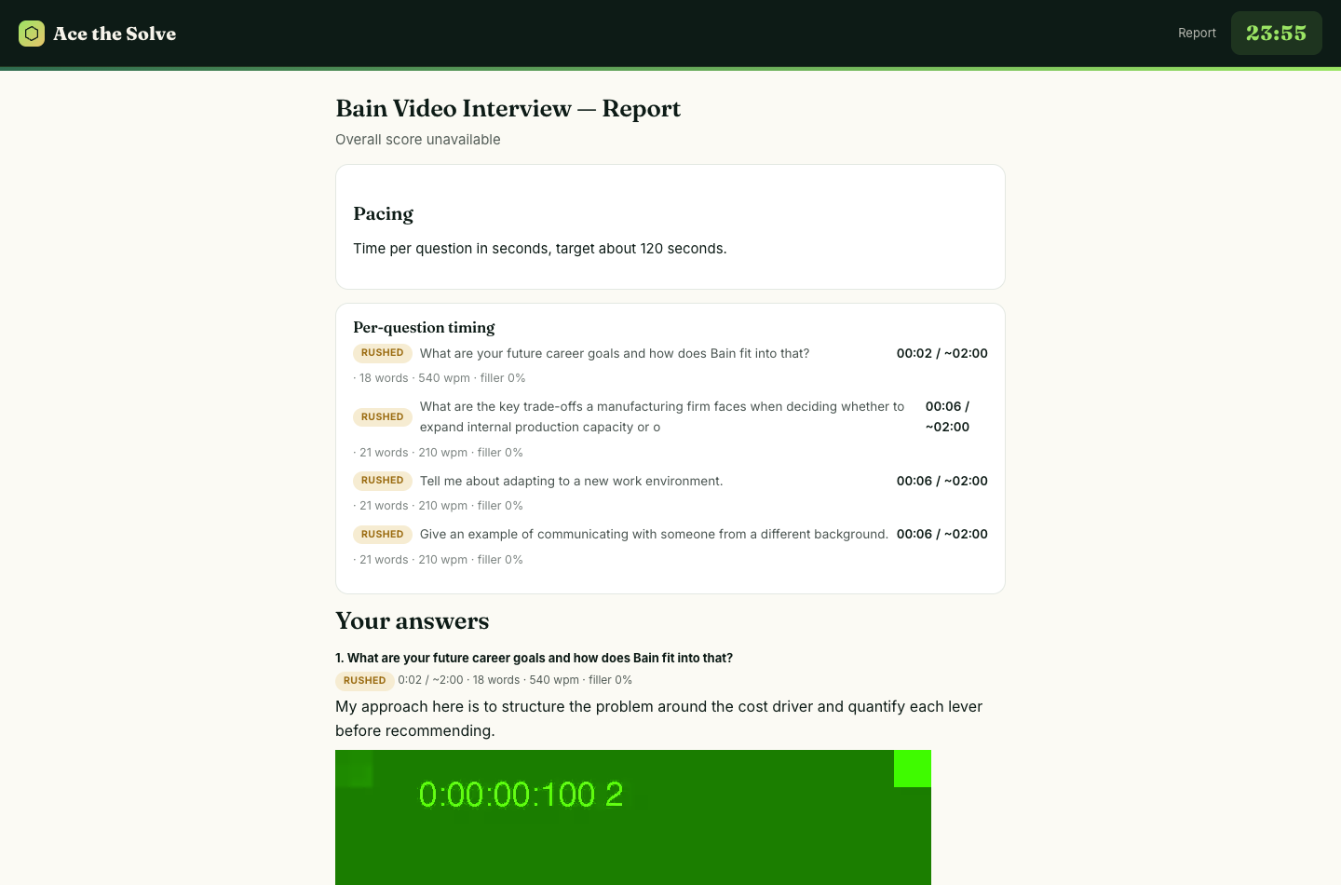Viewport: 1341px width, 885px height.
Task: Click answer title '1. What are your future career goals'
Action: coord(534,658)
